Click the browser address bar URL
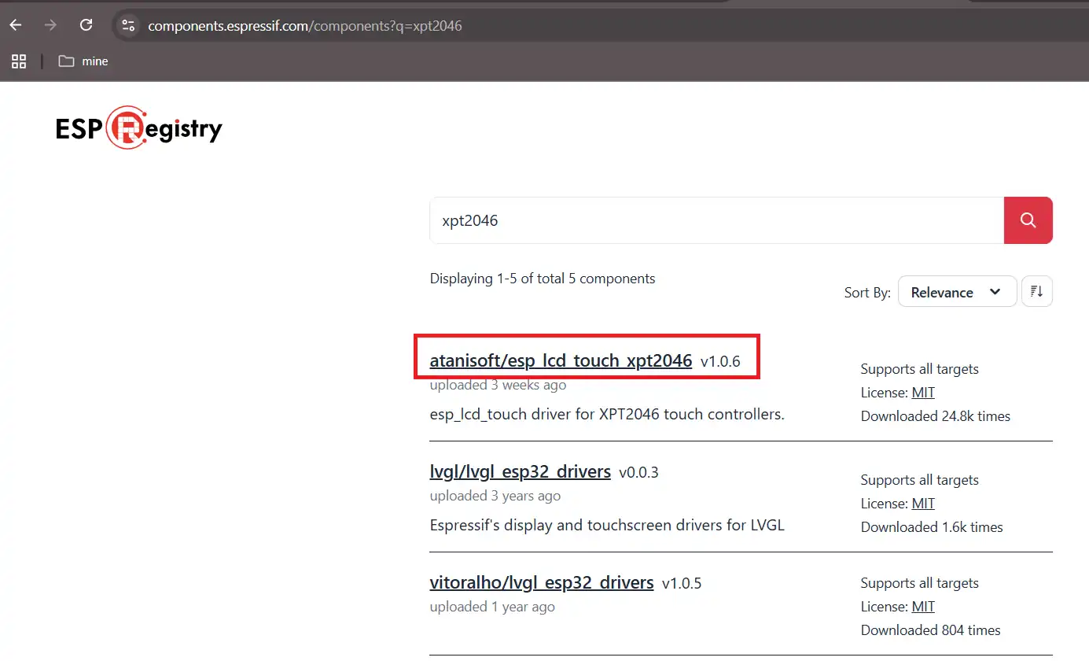 305,25
